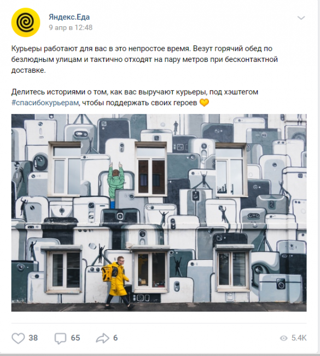Click the yellow heart emoji in text
This screenshot has height=356, width=320.
pos(204,102)
